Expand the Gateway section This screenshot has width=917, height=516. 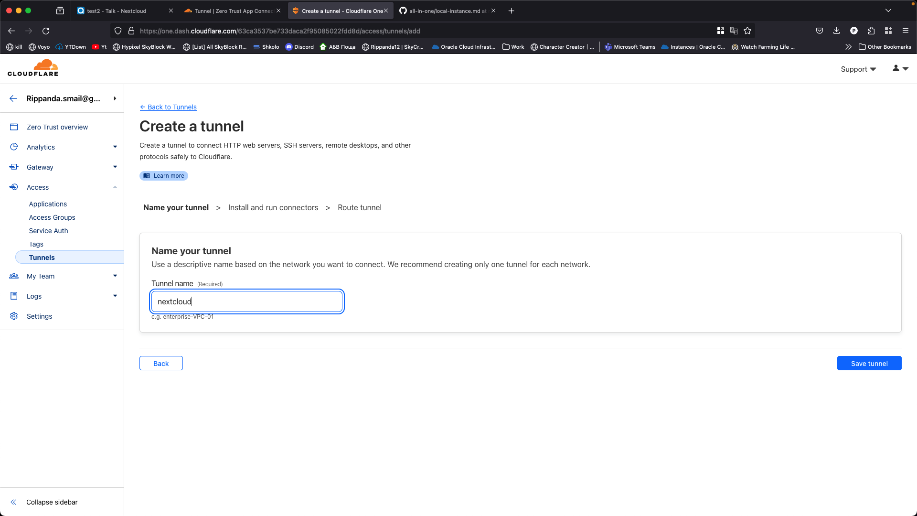[x=115, y=167]
